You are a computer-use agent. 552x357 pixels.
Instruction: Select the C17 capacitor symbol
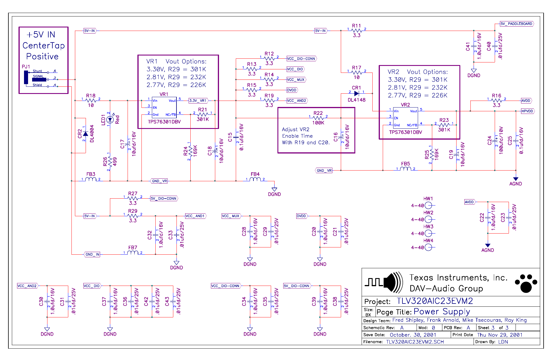coord(128,144)
